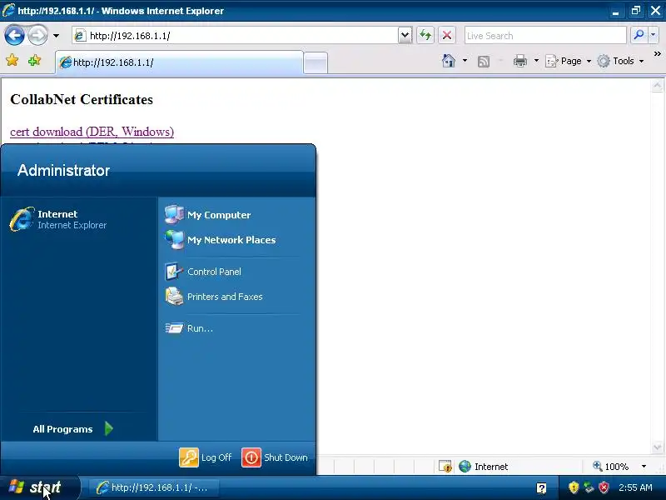Stop loading with the red X icon

pos(447,35)
